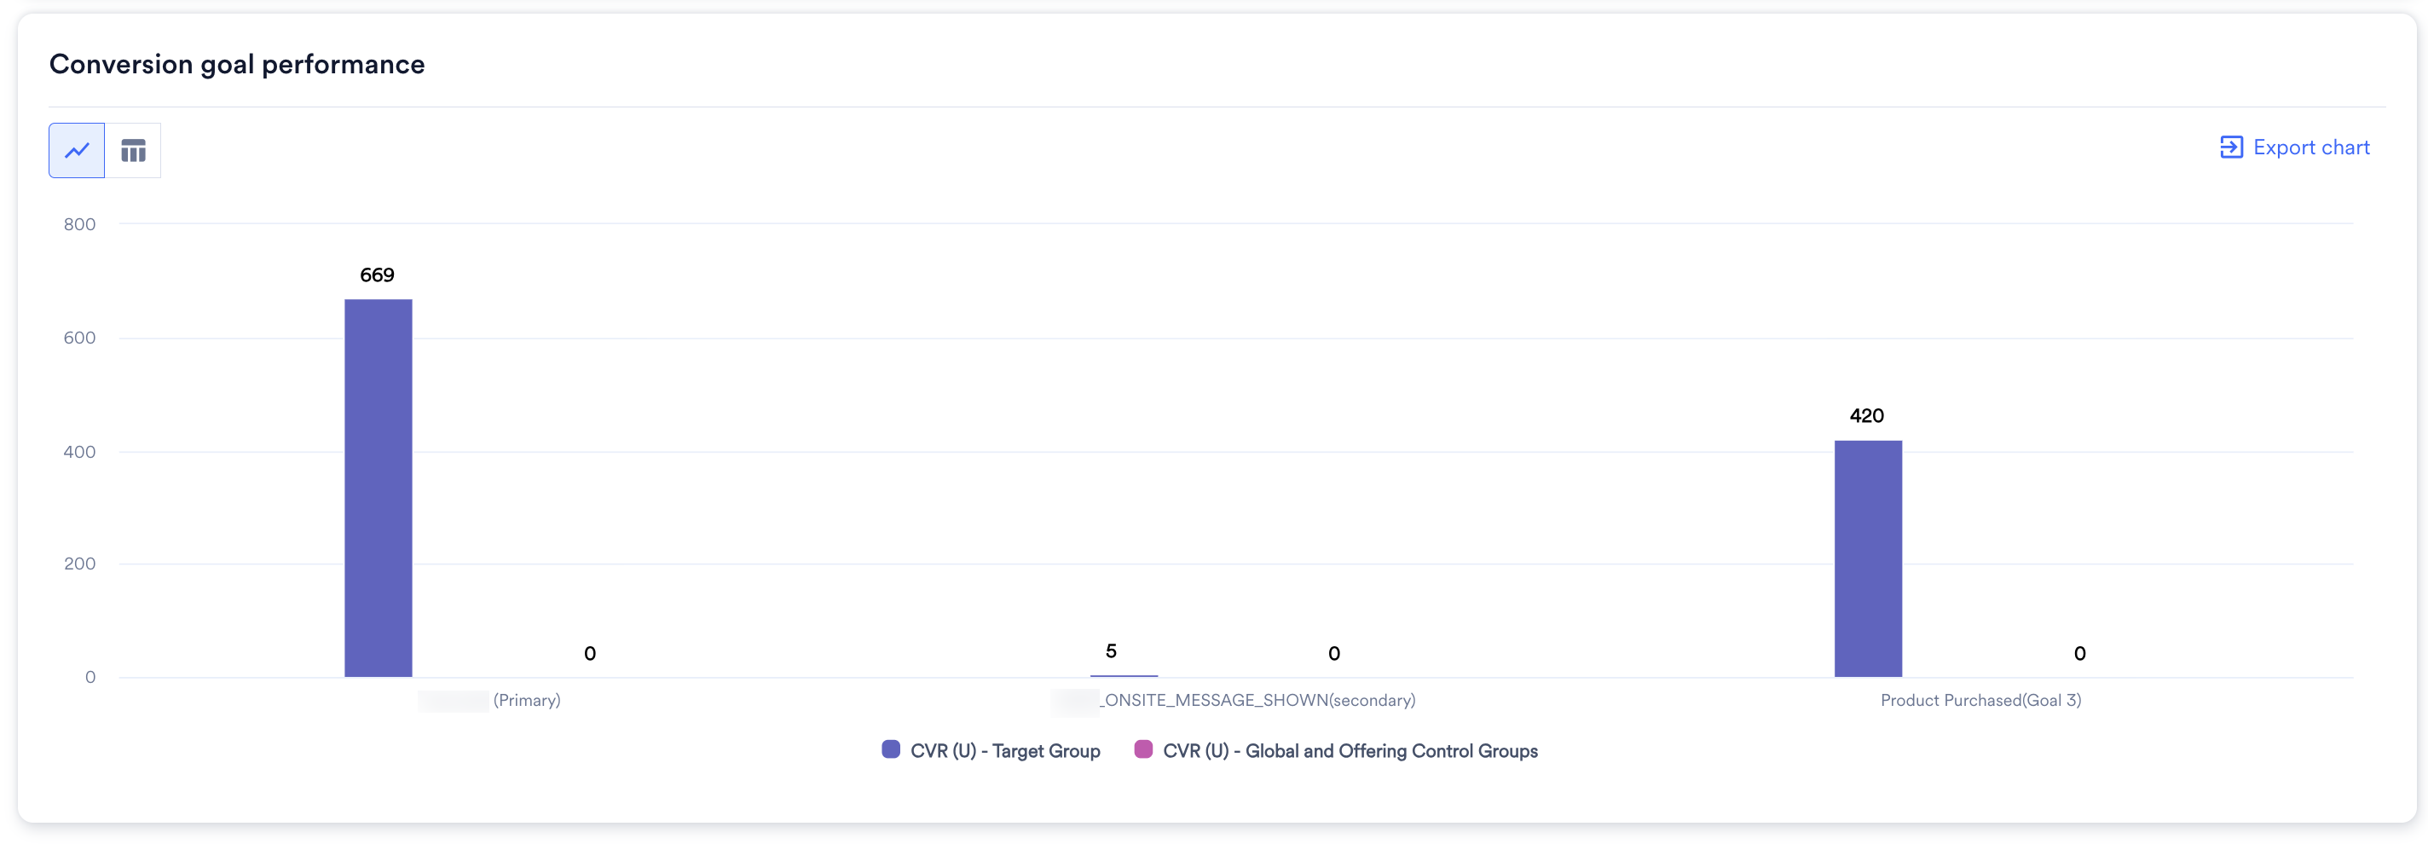This screenshot has width=2428, height=844.
Task: Click the data label showing 5
Action: 1111,650
